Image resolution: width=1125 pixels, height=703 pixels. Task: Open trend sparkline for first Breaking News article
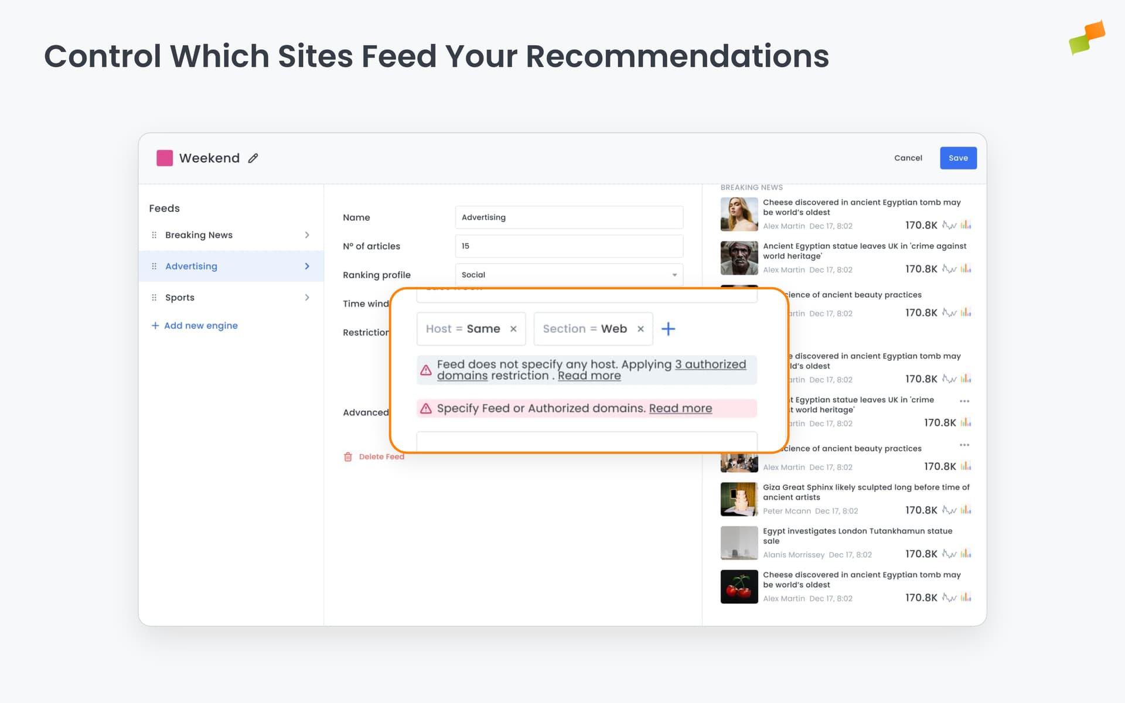click(x=950, y=225)
